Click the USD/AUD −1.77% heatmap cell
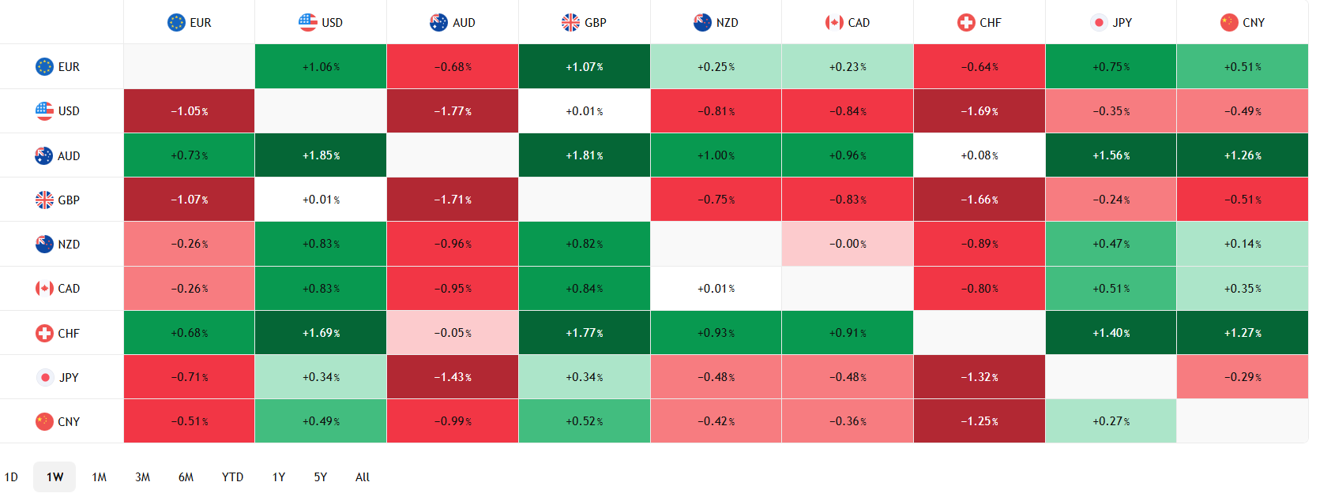Viewport: 1331px width, 497px height. [x=453, y=111]
